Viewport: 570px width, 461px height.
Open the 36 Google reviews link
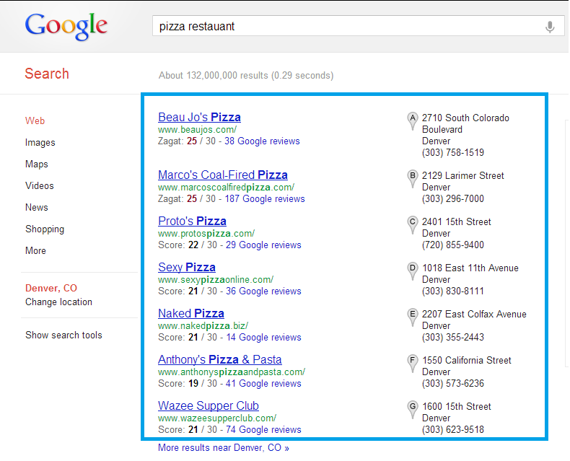click(263, 291)
